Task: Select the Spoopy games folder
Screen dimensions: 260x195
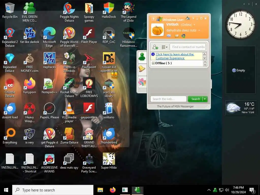Action: tap(89, 12)
